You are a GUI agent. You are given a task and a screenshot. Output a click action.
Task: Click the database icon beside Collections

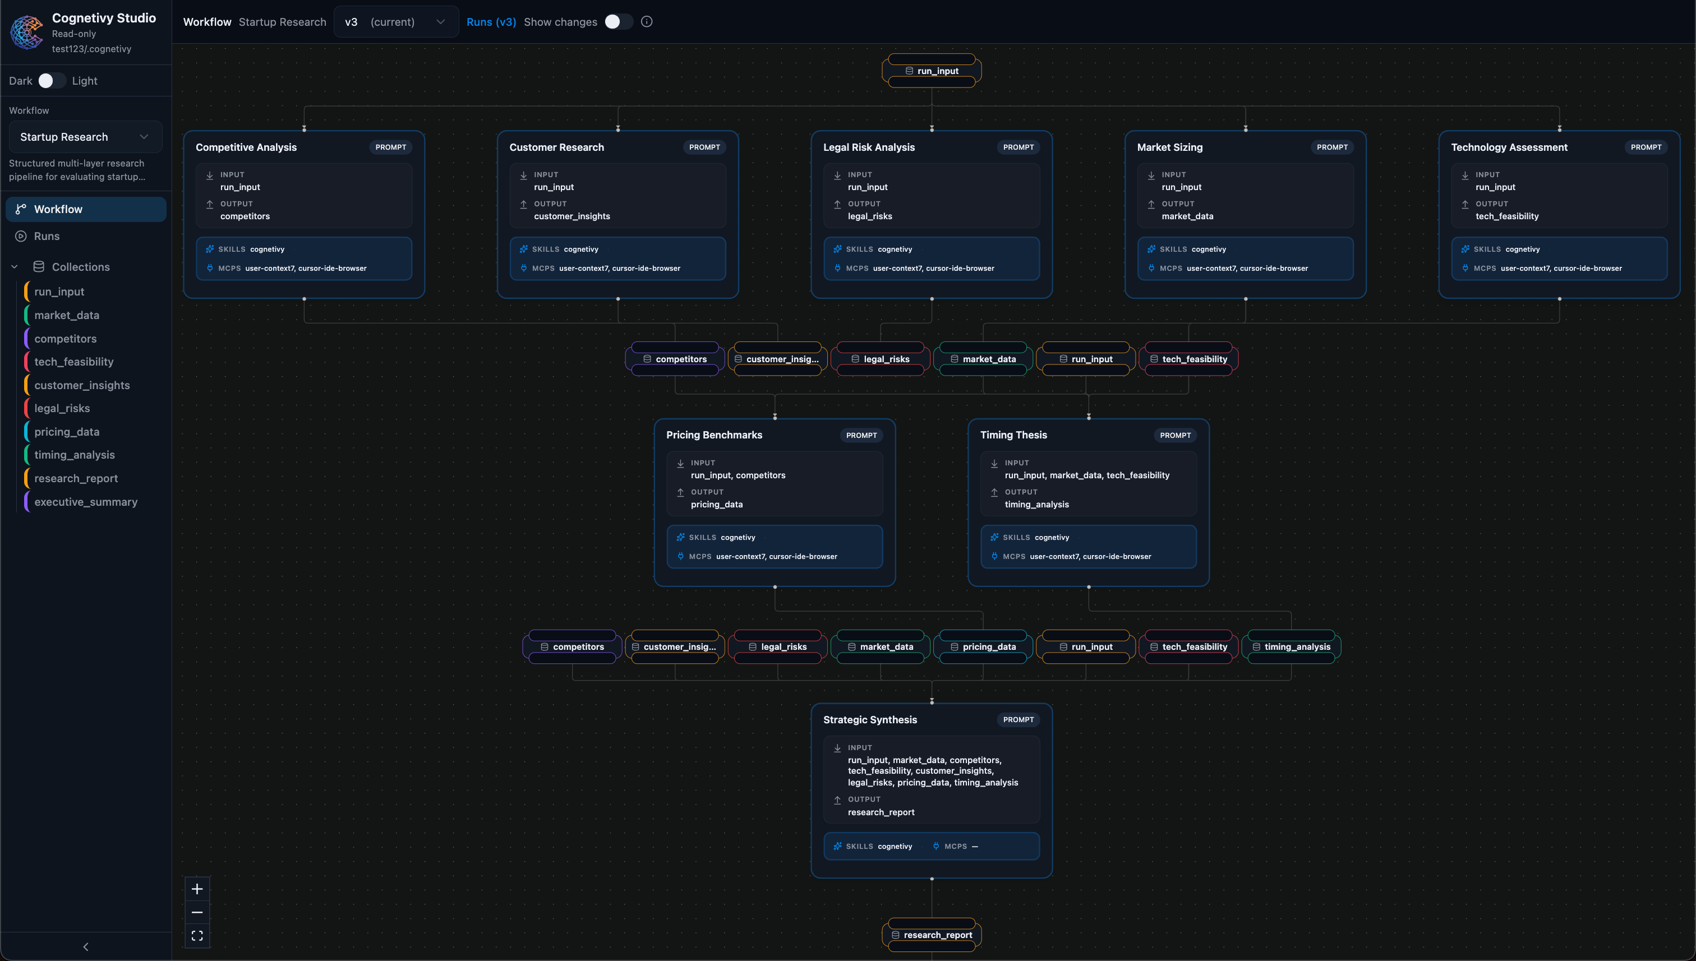(x=38, y=267)
